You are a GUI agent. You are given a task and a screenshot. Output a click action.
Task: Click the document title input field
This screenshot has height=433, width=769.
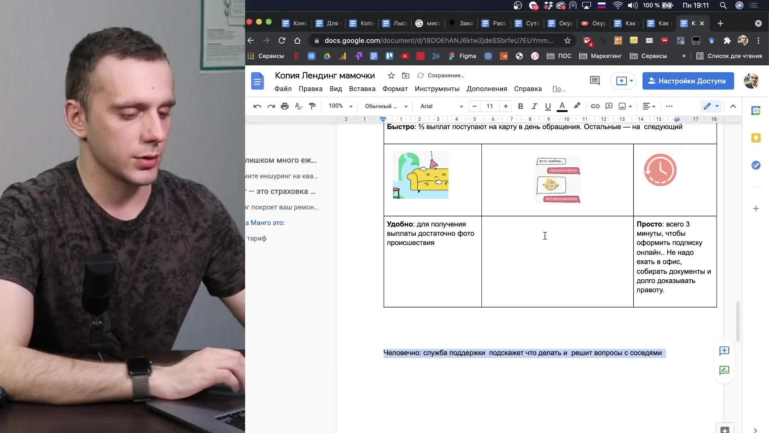[x=325, y=75]
